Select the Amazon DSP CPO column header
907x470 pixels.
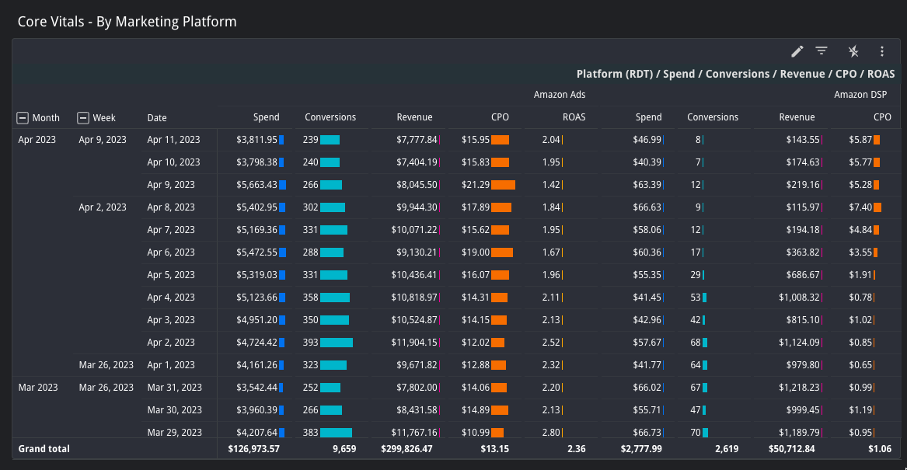[881, 117]
